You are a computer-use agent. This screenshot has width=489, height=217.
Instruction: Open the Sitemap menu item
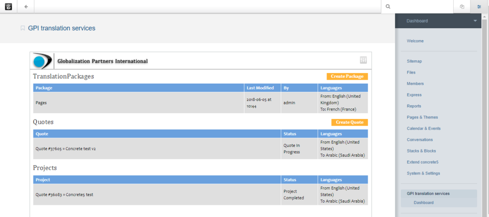pyautogui.click(x=414, y=61)
